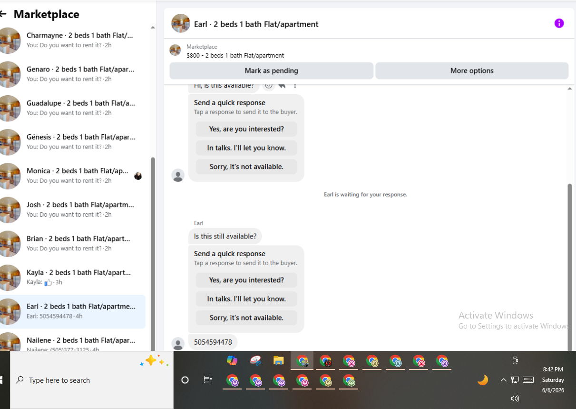Image resolution: width=576 pixels, height=409 pixels.
Task: Send "Yes, are you interested?" in the upper card
Action: click(246, 129)
